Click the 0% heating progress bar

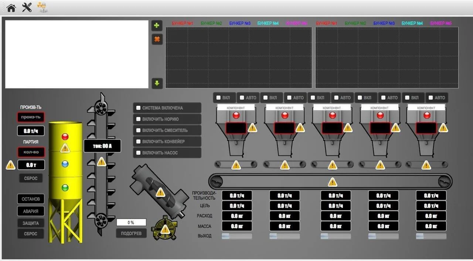131,222
